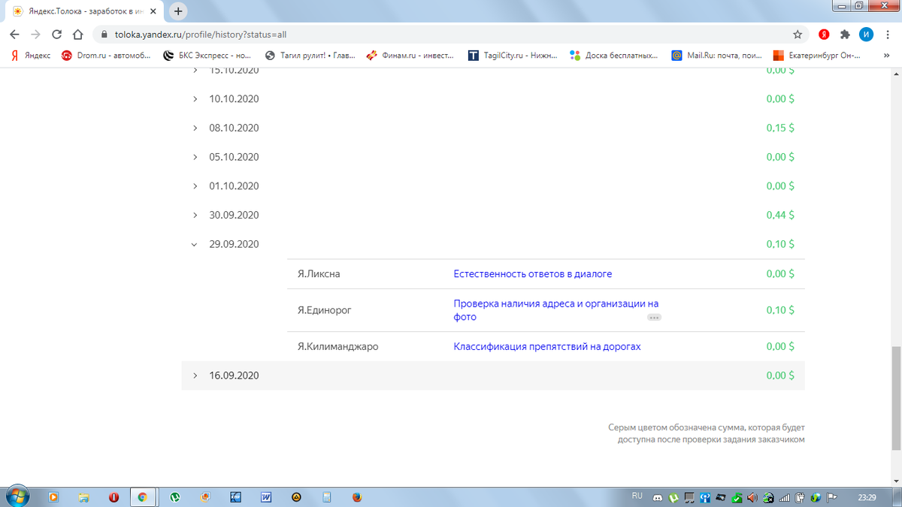
Task: Open Discord from the system tray
Action: pyautogui.click(x=658, y=497)
